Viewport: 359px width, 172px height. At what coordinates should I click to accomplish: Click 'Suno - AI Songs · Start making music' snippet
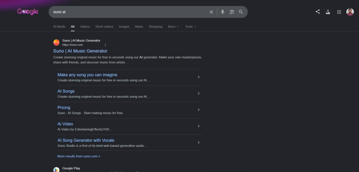(x=90, y=113)
